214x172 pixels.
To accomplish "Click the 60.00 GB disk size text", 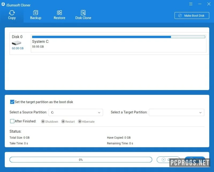I will (18, 48).
